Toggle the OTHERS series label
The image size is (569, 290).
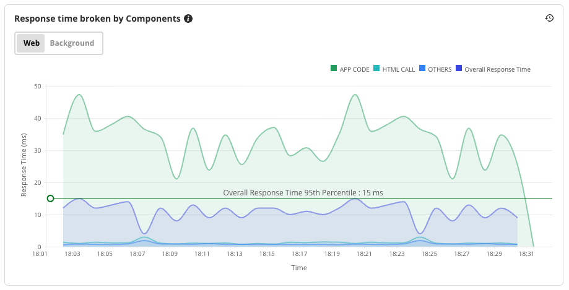pyautogui.click(x=440, y=70)
